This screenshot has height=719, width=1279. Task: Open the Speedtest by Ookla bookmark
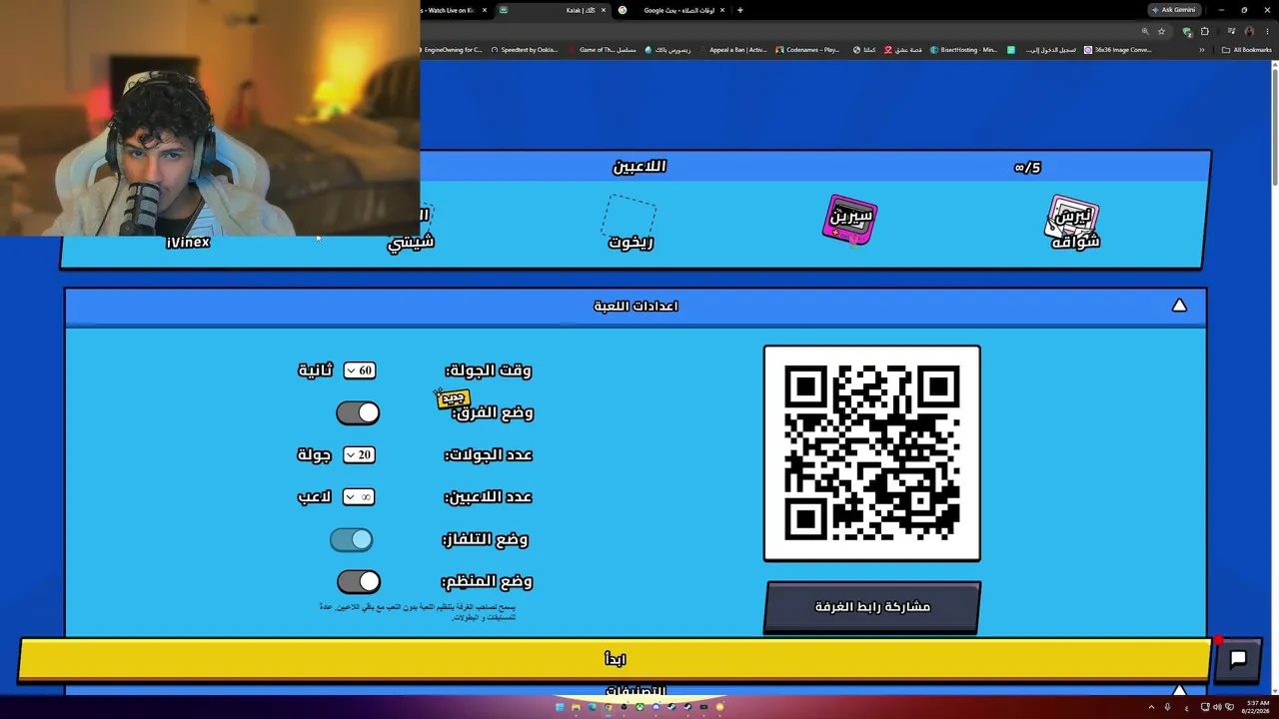525,50
